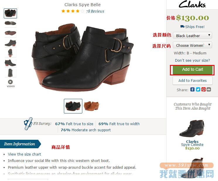Share product on Facebook
The width and height of the screenshot is (218, 181).
point(193,89)
